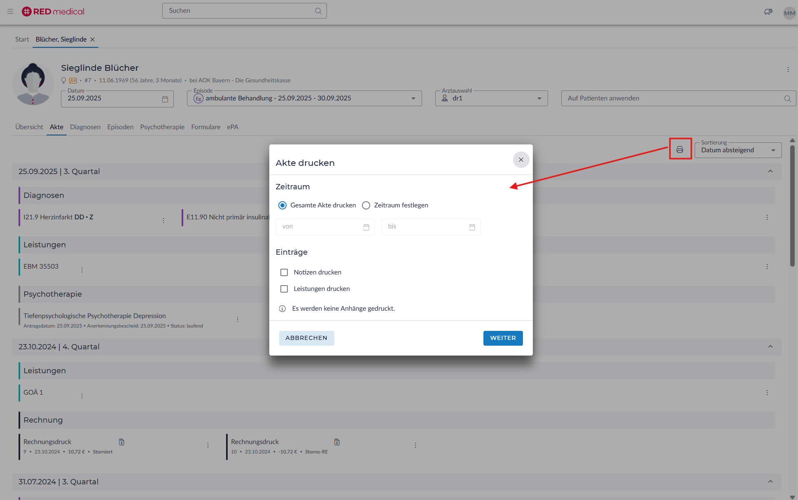
Task: Click the printer icon above the record
Action: (x=680, y=149)
